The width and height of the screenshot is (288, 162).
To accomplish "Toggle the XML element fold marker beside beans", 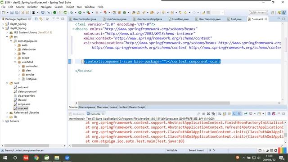I will click(x=73, y=29).
